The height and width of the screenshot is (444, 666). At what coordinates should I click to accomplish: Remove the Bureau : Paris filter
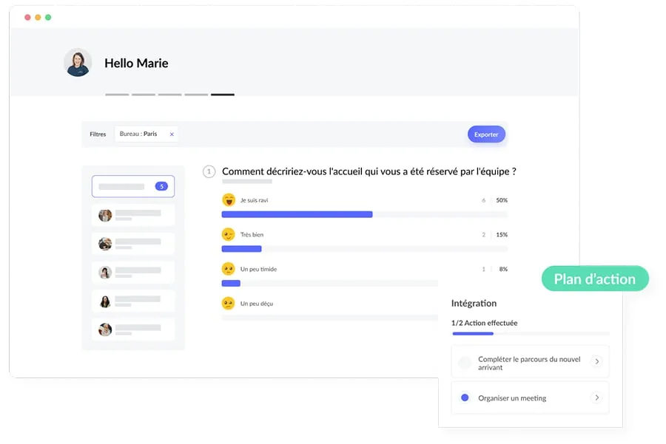pyautogui.click(x=172, y=134)
